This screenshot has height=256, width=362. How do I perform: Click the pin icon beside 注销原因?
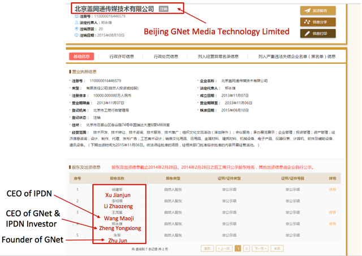(x=77, y=29)
